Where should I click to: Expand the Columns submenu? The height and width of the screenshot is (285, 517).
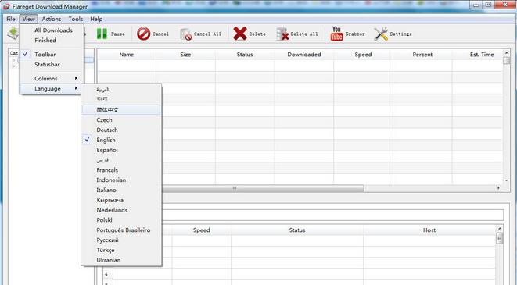tap(52, 78)
